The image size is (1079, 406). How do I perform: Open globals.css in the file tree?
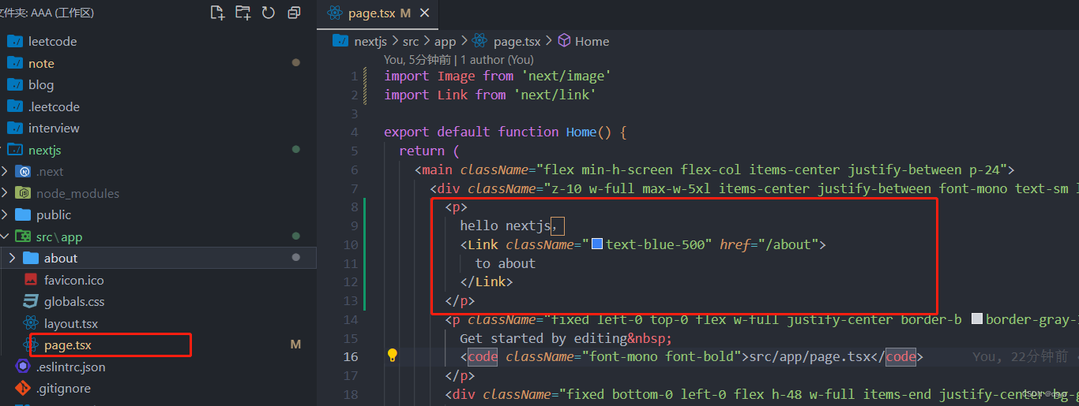74,301
